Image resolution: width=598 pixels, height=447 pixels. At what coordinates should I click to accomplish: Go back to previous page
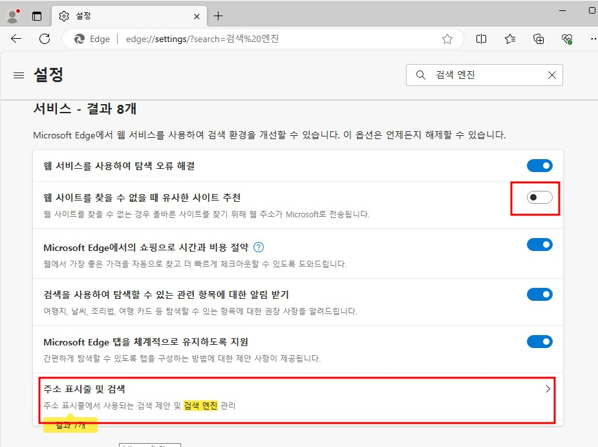pyautogui.click(x=16, y=39)
